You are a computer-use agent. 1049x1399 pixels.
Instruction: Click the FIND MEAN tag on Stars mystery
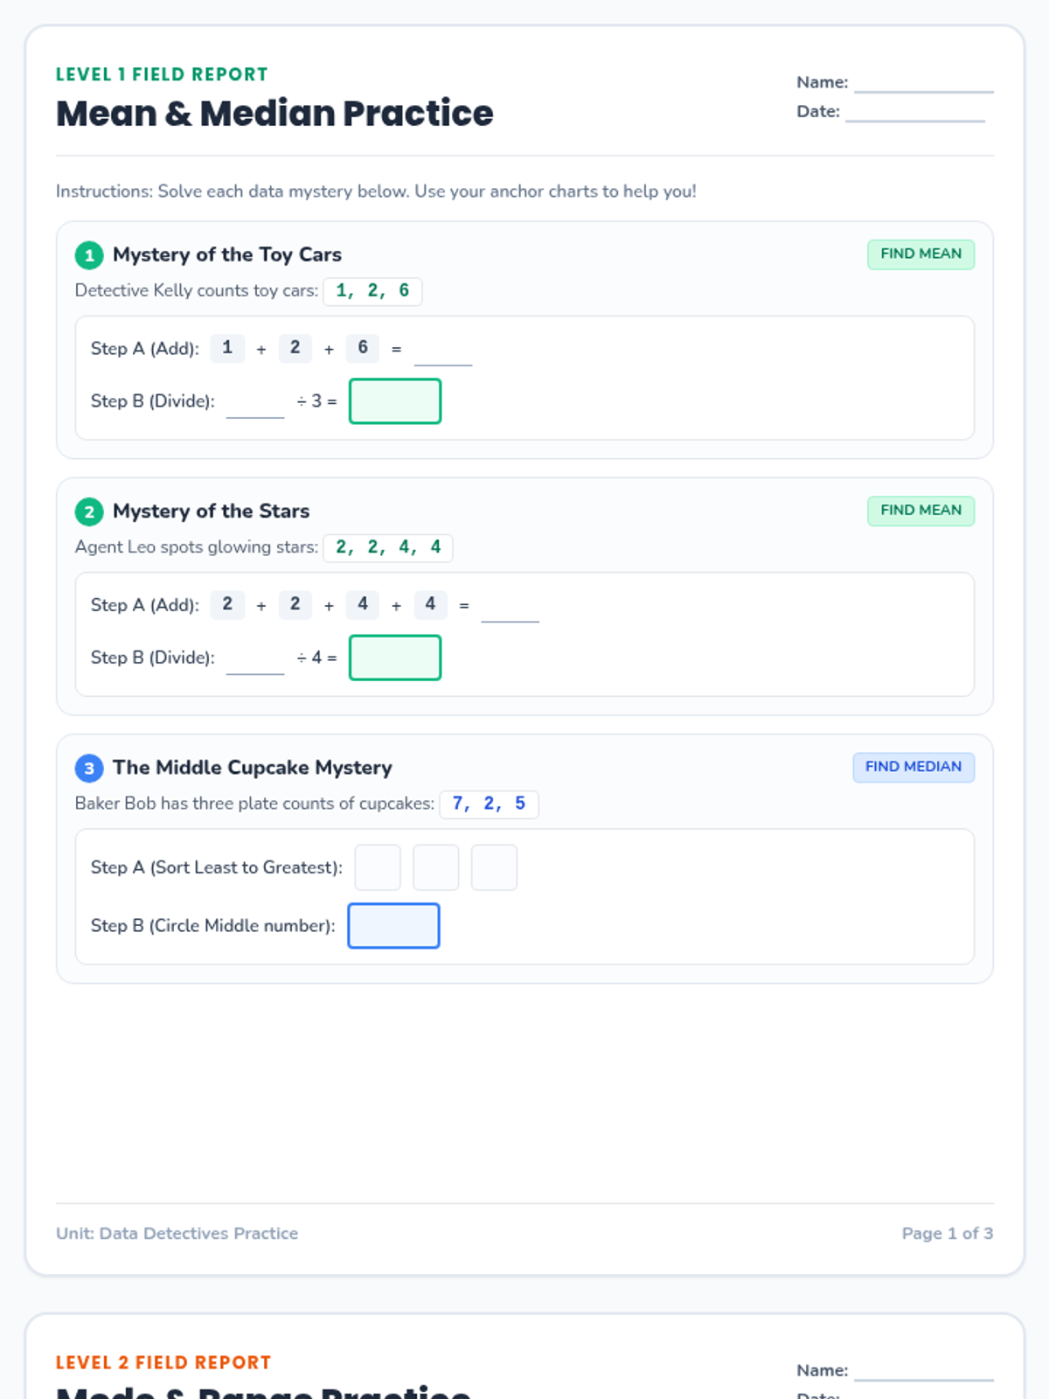[920, 511]
